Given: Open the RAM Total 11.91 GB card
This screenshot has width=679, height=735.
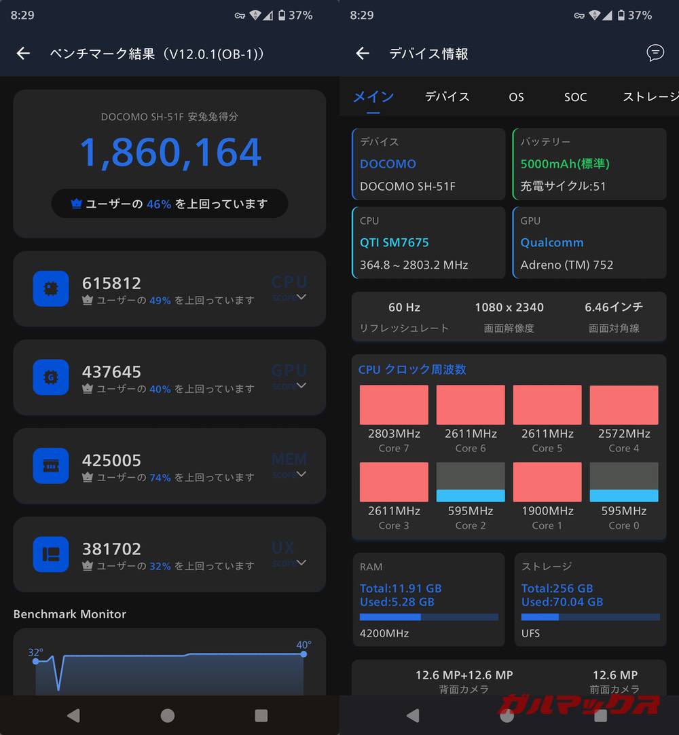Looking at the screenshot, I should [428, 600].
